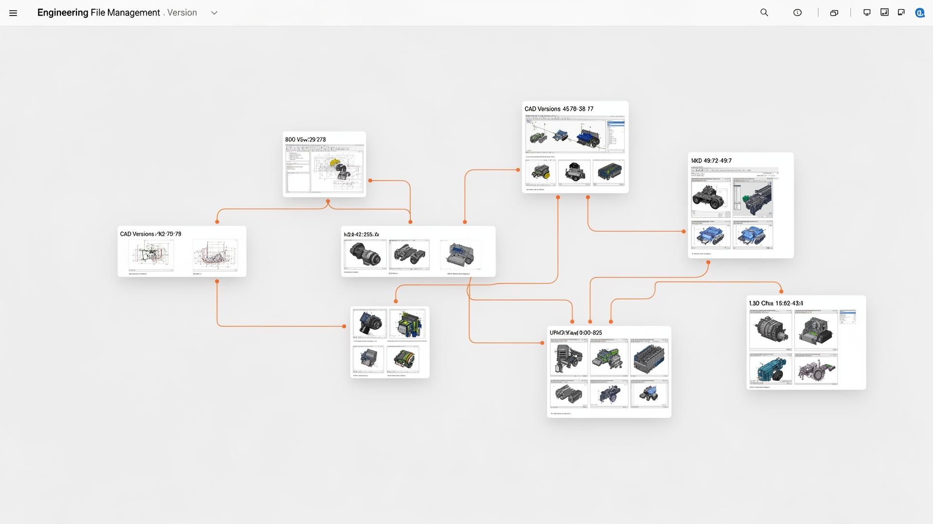
Task: Open the grey turbine thumbnail in 1.30 Chia card
Action: [x=771, y=330]
